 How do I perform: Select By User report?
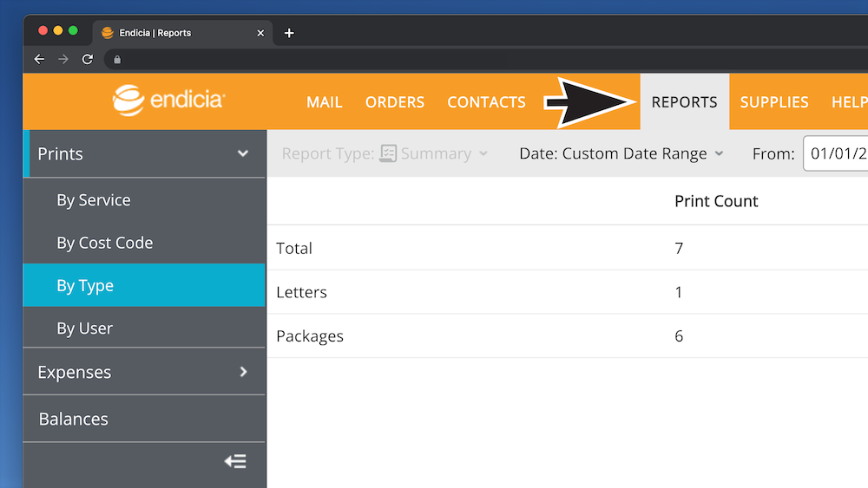tap(144, 328)
